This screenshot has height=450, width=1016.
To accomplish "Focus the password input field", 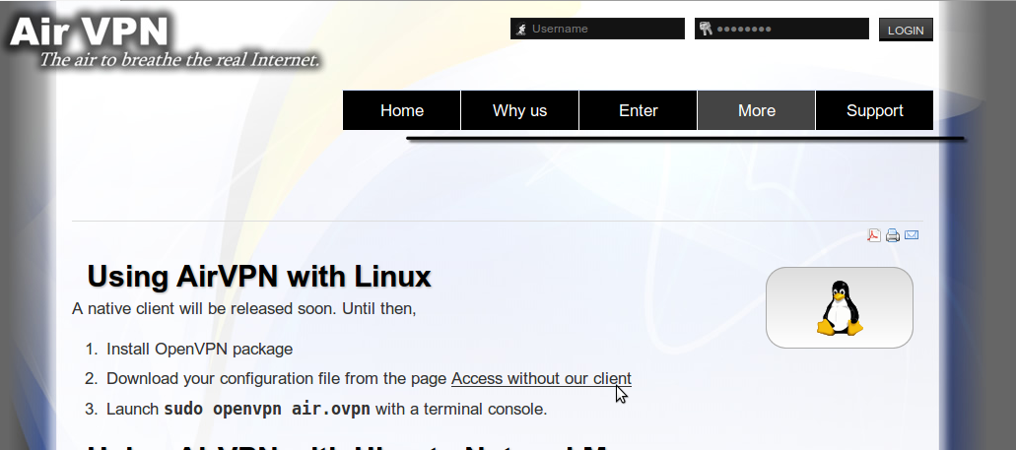I will [x=789, y=29].
